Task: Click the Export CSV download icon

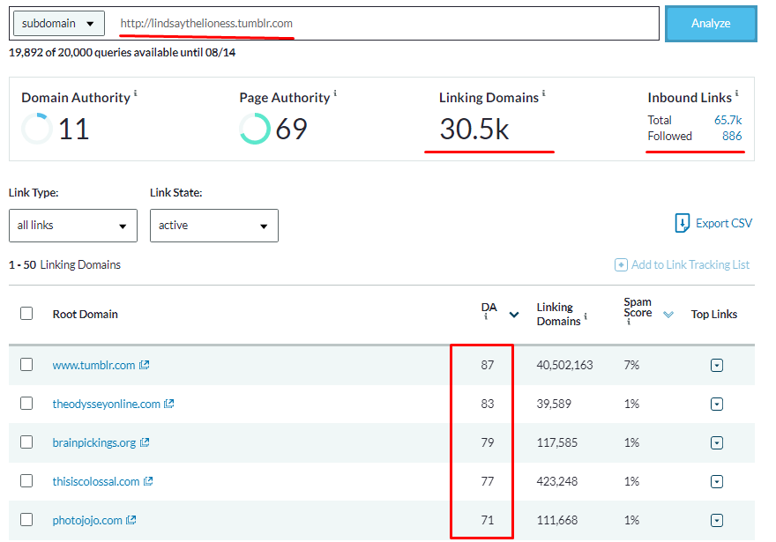Action: coord(682,223)
